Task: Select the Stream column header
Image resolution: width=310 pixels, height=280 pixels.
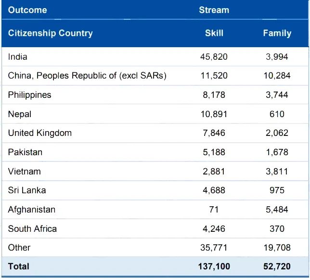Action: [214, 10]
